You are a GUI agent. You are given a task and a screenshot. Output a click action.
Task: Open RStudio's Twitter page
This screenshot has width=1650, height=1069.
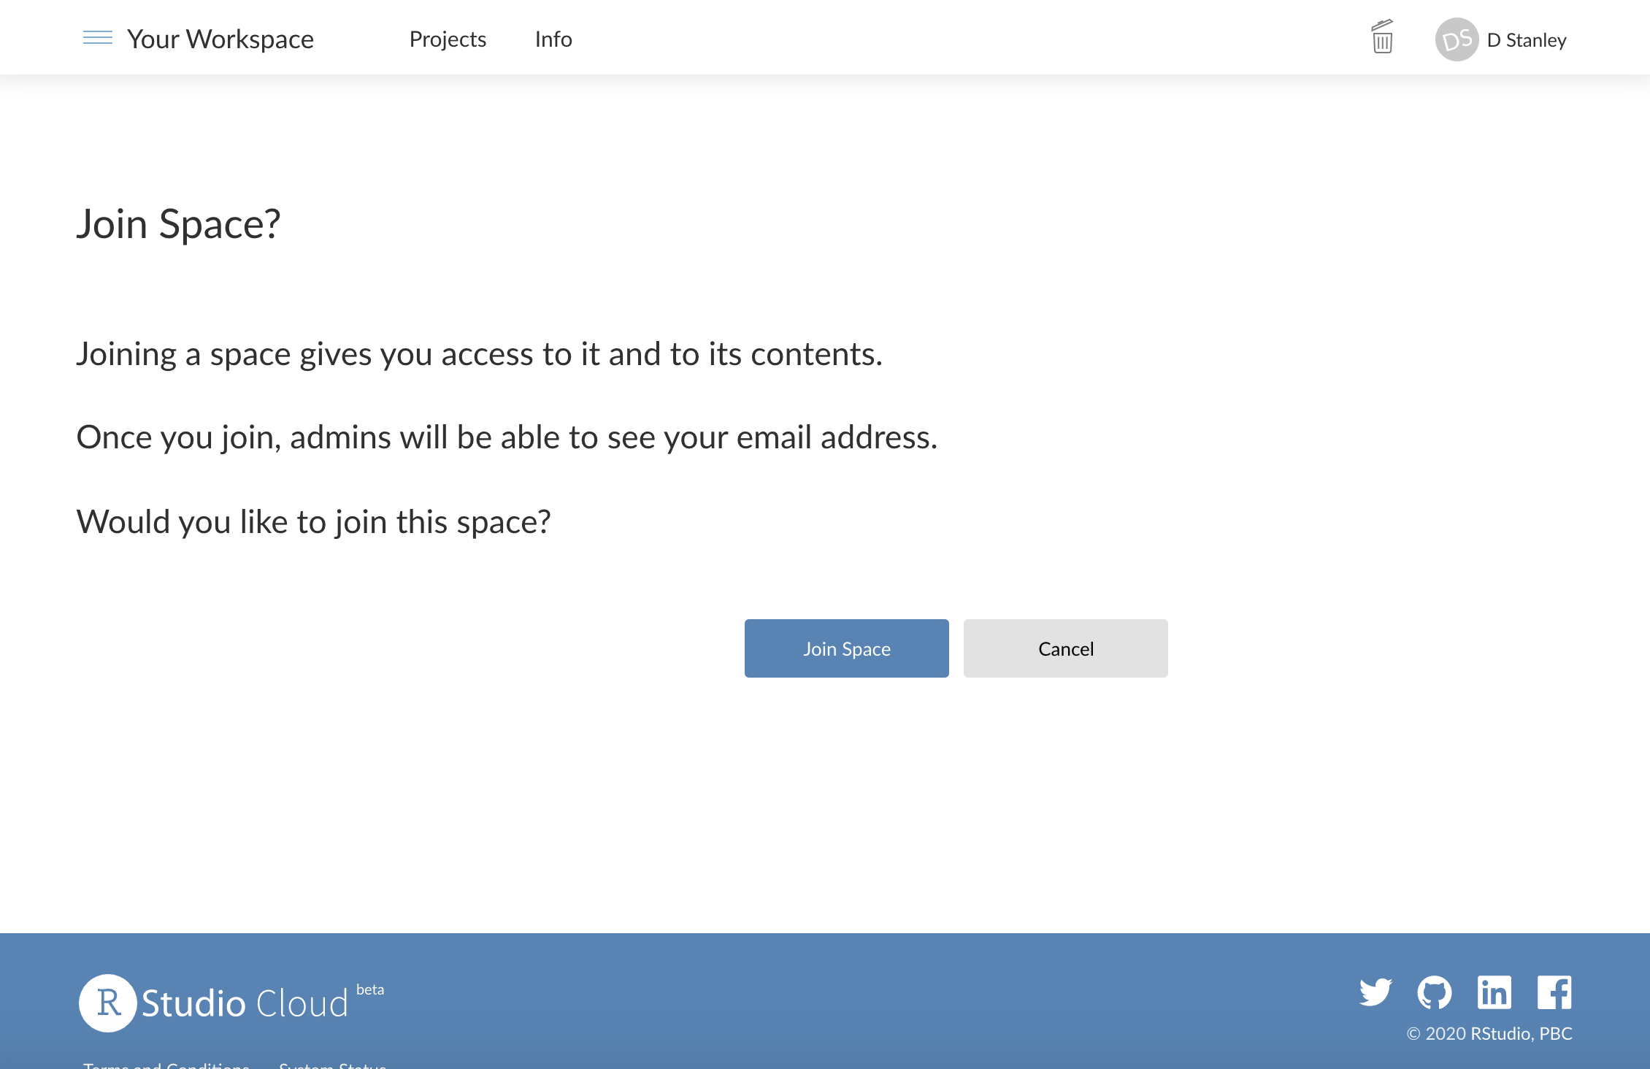click(x=1375, y=992)
